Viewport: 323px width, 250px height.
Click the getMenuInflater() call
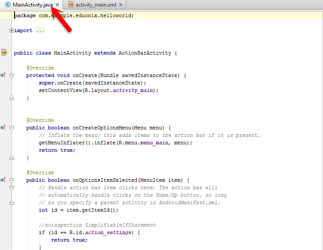[x=65, y=143]
